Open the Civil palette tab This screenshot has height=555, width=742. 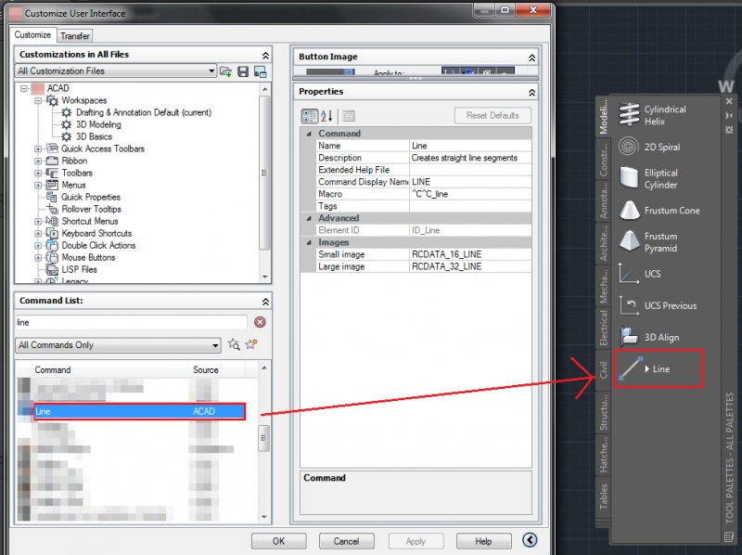(x=603, y=369)
